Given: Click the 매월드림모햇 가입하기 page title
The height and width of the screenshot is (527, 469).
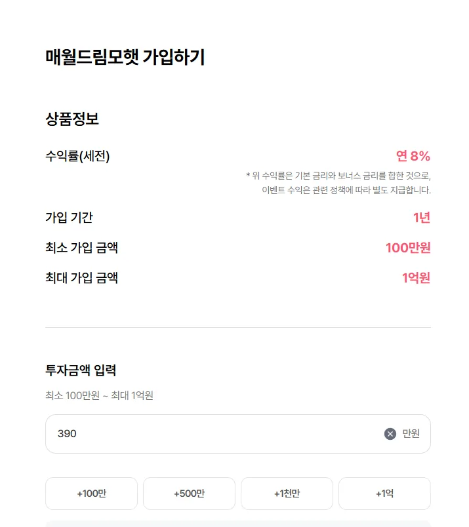Looking at the screenshot, I should tap(125, 57).
